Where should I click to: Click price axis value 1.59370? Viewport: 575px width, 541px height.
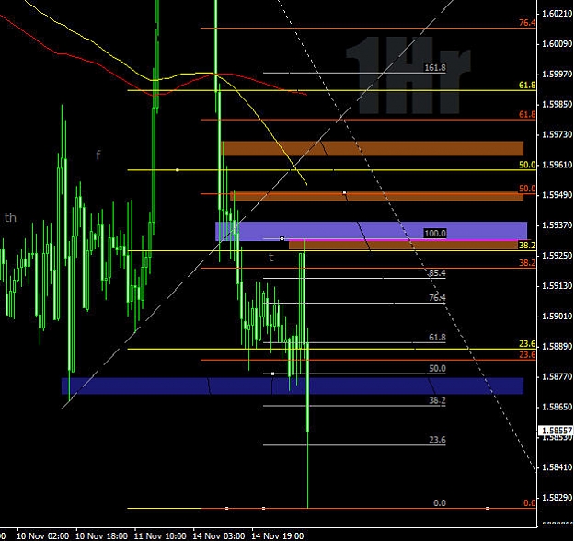[557, 225]
